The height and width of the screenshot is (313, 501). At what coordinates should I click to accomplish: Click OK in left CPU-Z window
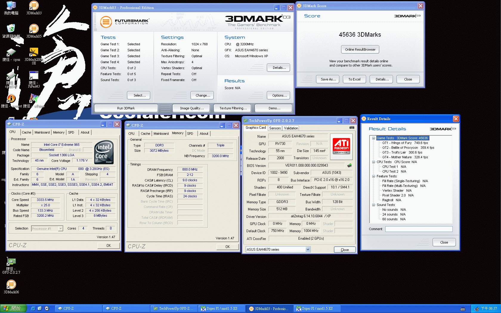109,246
